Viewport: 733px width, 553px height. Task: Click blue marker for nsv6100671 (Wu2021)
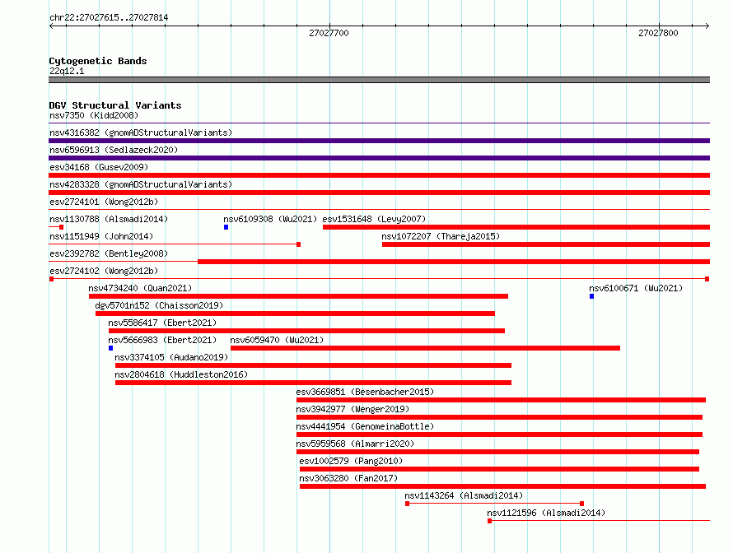click(592, 296)
